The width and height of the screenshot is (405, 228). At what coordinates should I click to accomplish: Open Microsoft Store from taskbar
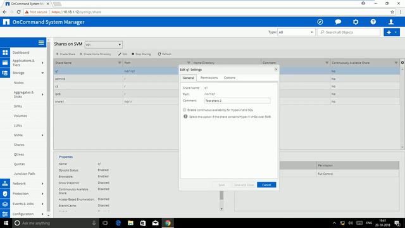[x=142, y=223]
